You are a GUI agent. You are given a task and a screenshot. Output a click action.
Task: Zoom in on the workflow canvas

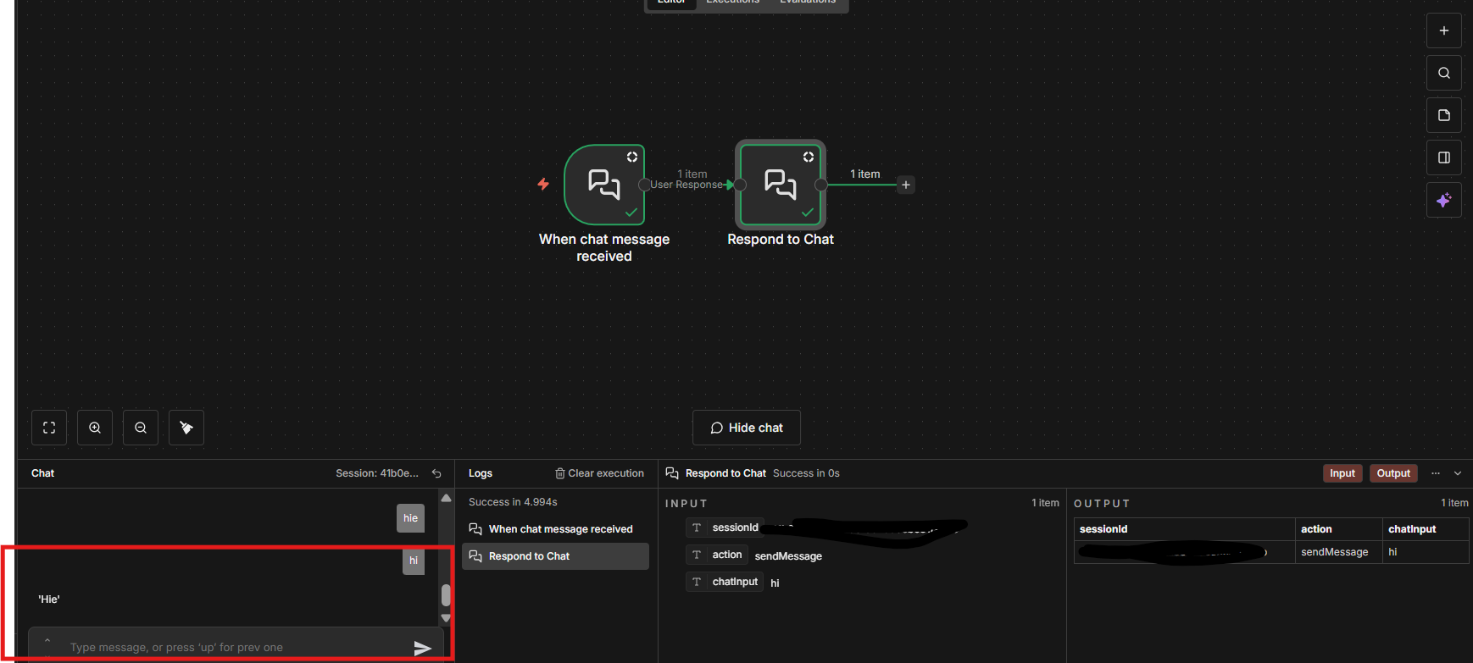point(95,428)
